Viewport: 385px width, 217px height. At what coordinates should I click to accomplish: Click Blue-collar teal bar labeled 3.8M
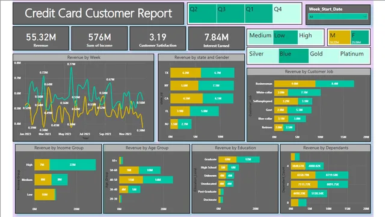[x=297, y=119]
